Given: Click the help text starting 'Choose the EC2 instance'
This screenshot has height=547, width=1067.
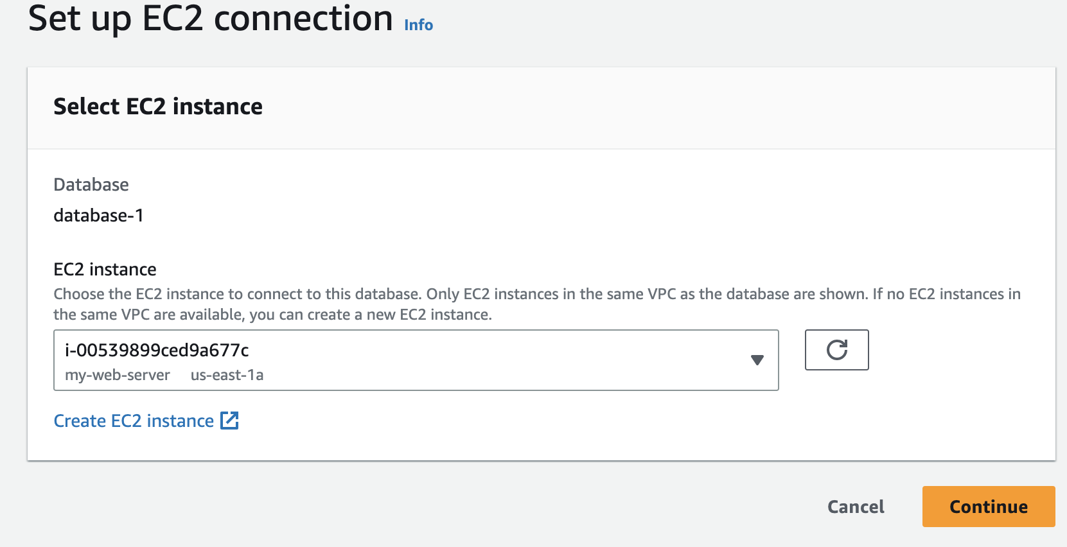Looking at the screenshot, I should (236, 294).
